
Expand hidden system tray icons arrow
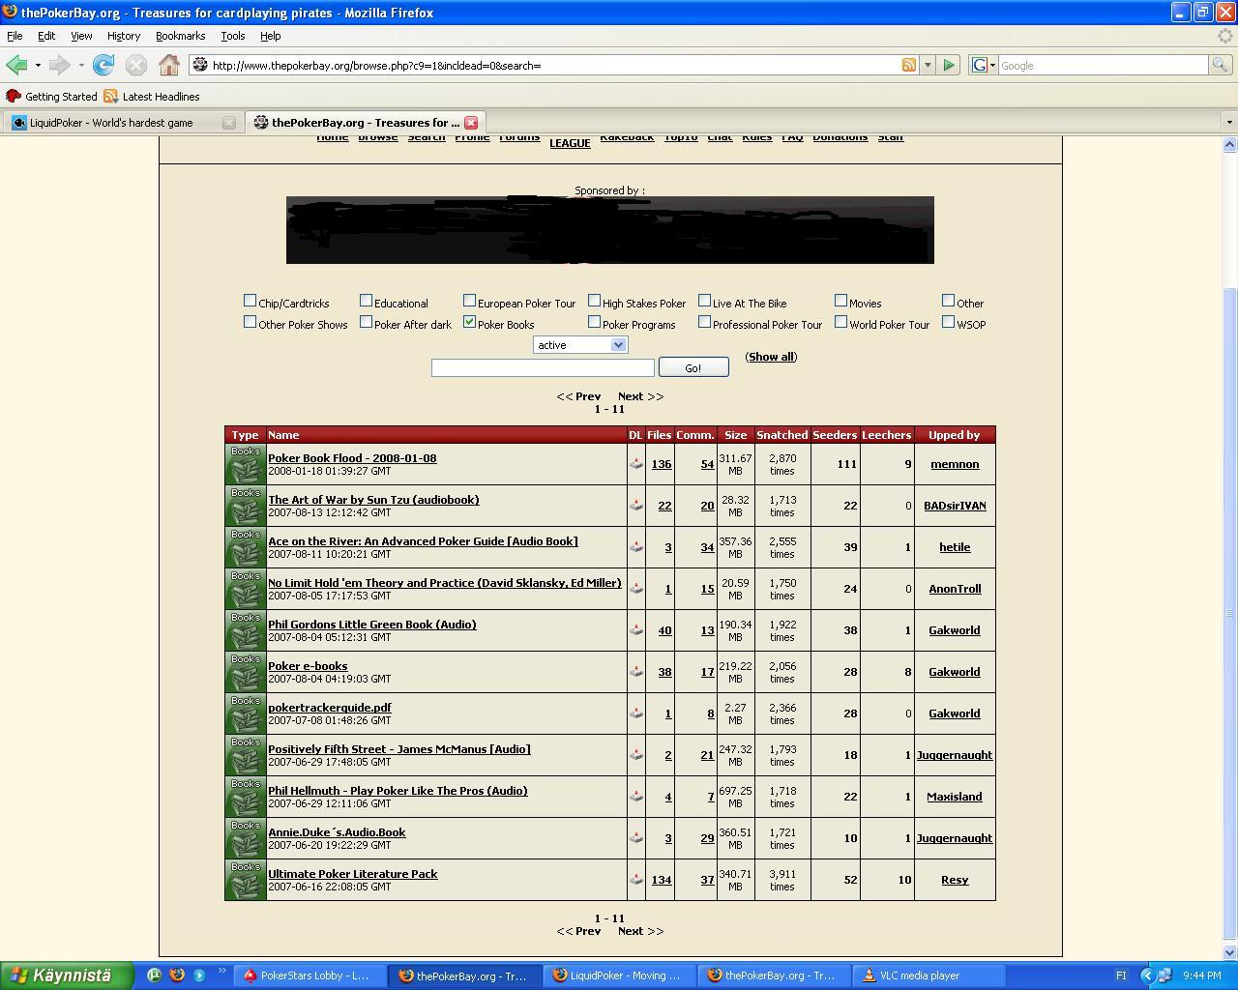1147,975
